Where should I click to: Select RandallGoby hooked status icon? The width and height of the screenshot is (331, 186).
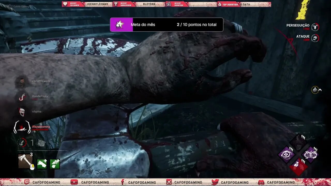pyautogui.click(x=22, y=97)
